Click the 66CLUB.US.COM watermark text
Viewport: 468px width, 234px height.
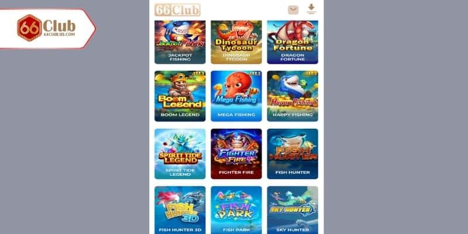60,35
